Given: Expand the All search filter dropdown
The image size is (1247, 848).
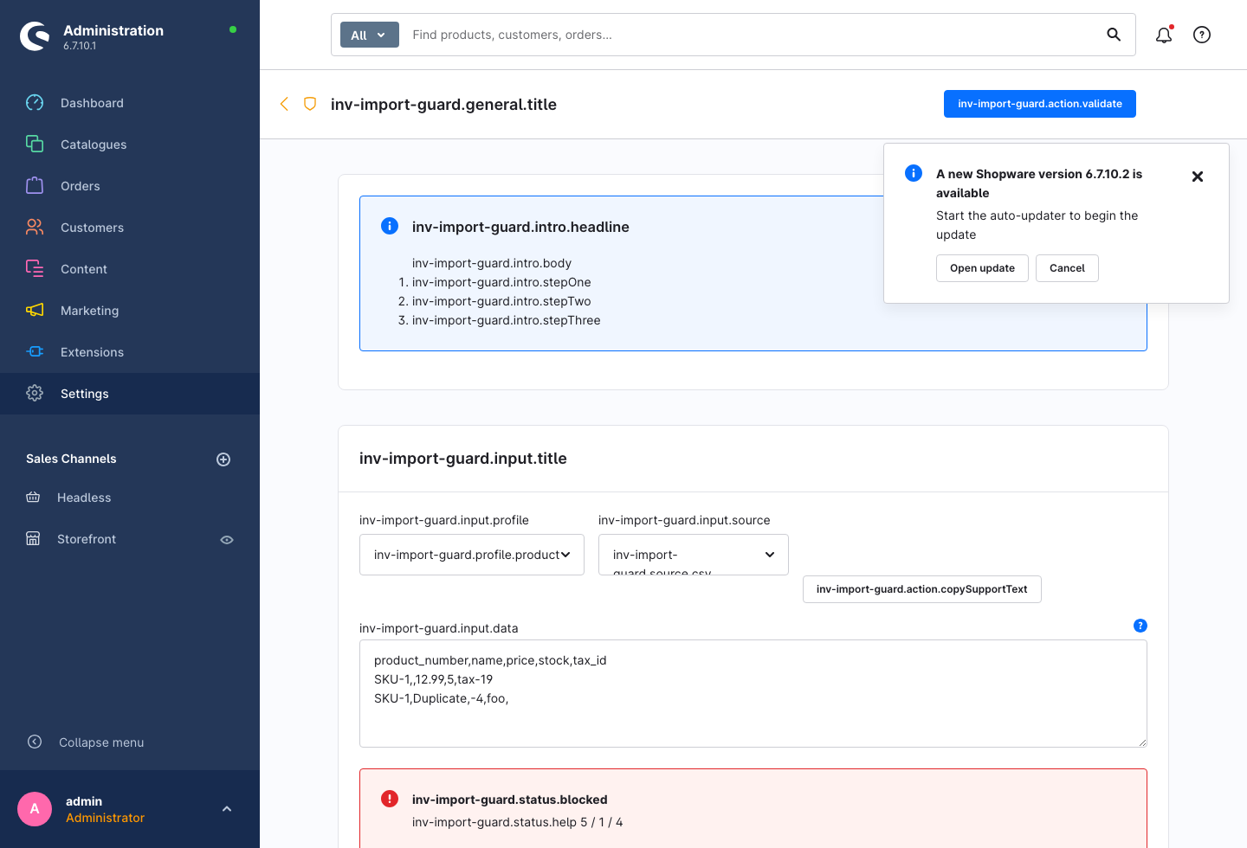Looking at the screenshot, I should pyautogui.click(x=370, y=35).
